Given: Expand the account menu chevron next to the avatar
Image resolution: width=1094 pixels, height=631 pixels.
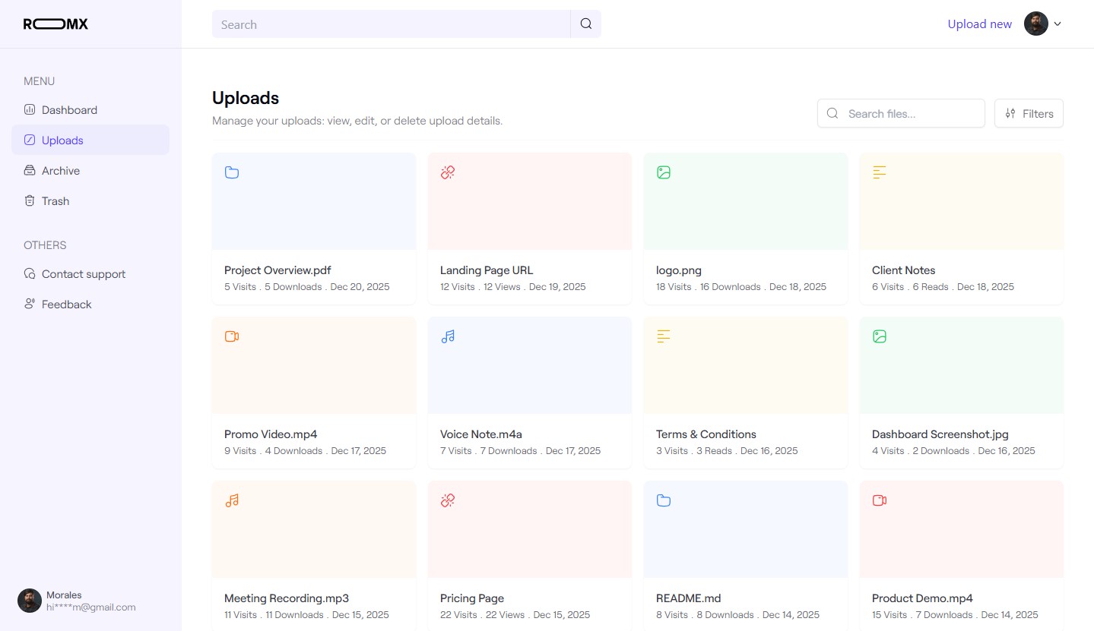Looking at the screenshot, I should pyautogui.click(x=1058, y=24).
